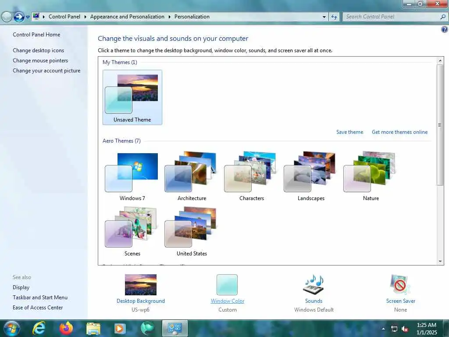The image size is (449, 337).
Task: Open the Screen Saver icon
Action: pos(400,284)
